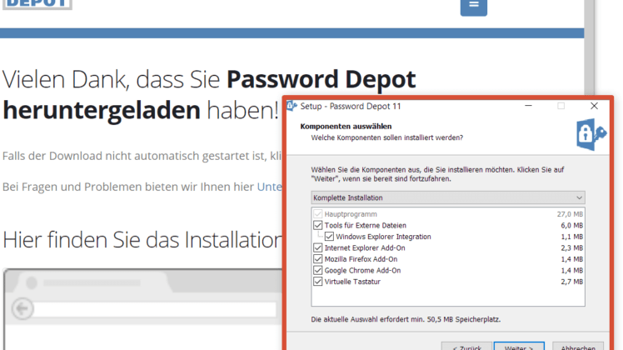Click the Password Depot logo in the page header

coord(37,4)
